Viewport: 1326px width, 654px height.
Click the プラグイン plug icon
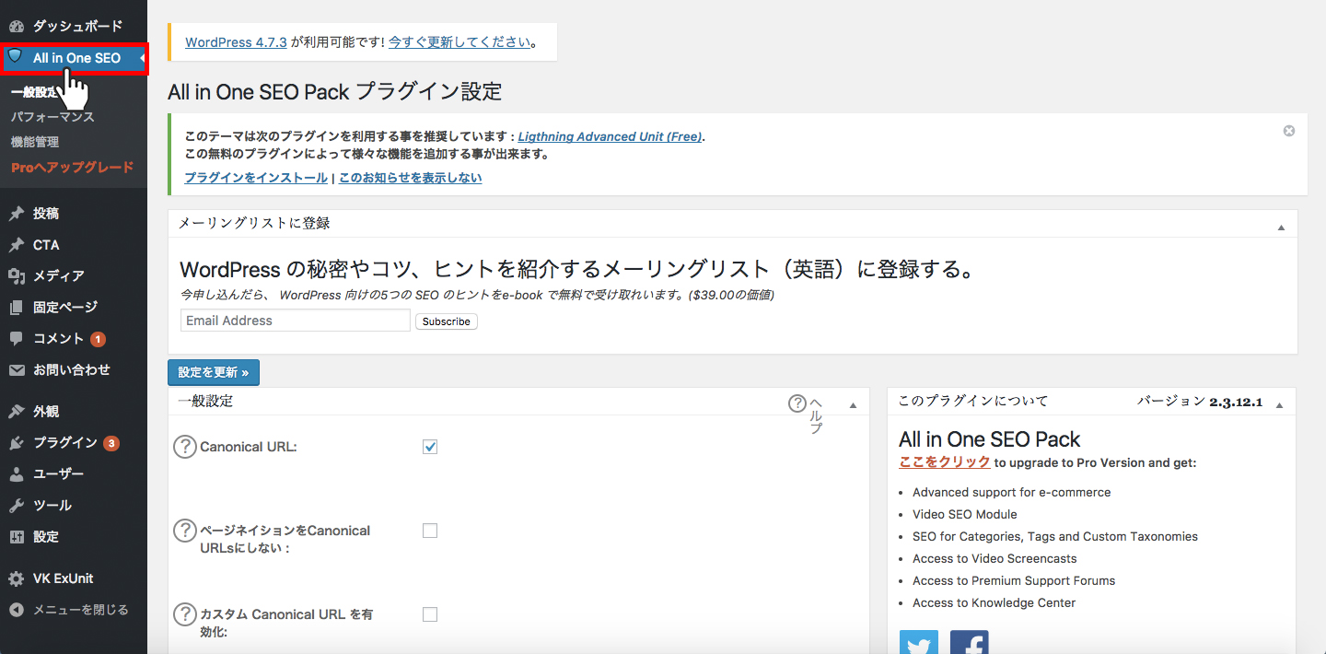(x=17, y=443)
